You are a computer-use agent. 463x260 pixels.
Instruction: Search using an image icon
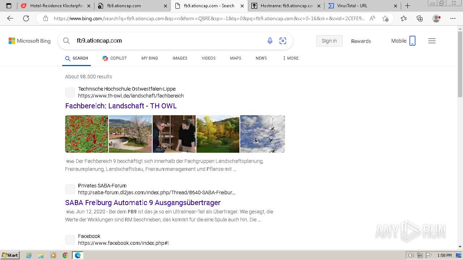(x=283, y=41)
